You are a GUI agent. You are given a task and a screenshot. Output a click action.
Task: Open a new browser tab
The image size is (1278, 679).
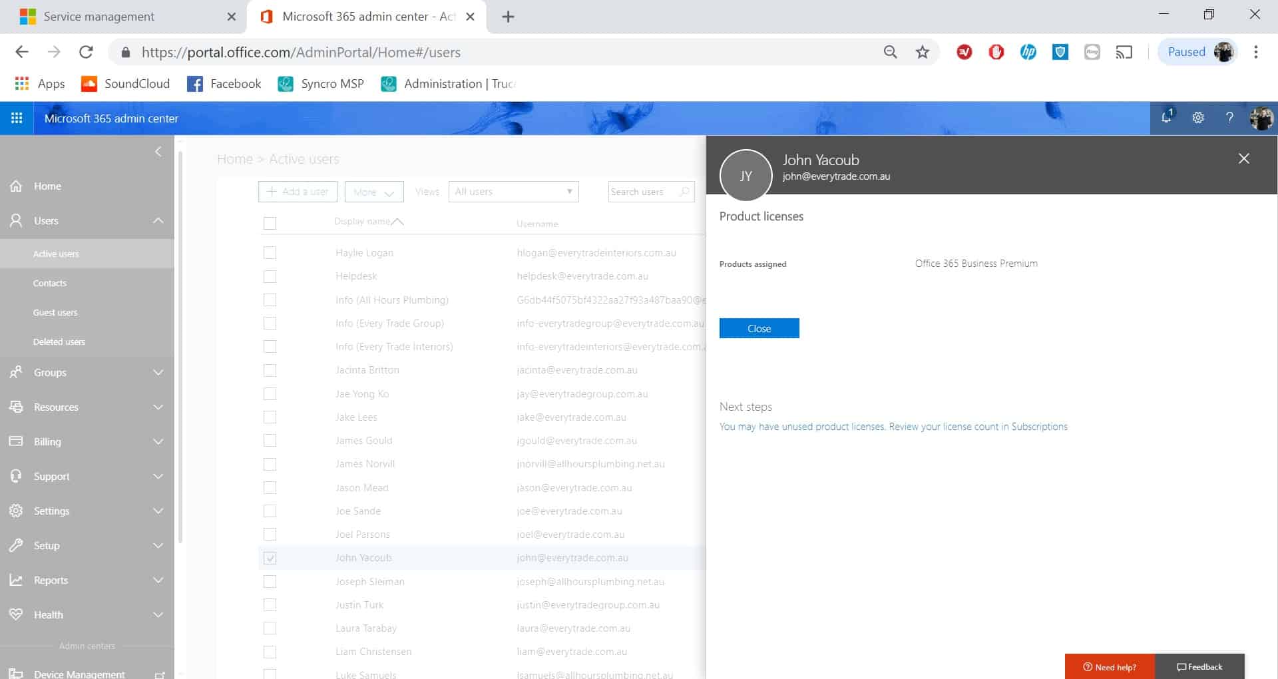[508, 17]
